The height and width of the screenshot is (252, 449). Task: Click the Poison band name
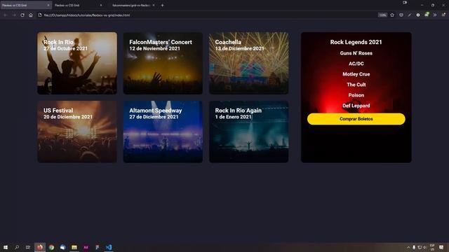356,95
